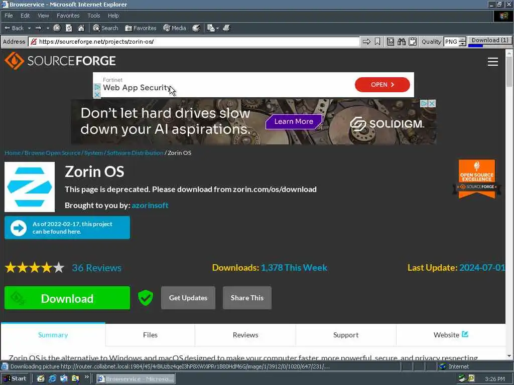514x385 pixels.
Task: Switch to the Support tab
Action: point(346,335)
